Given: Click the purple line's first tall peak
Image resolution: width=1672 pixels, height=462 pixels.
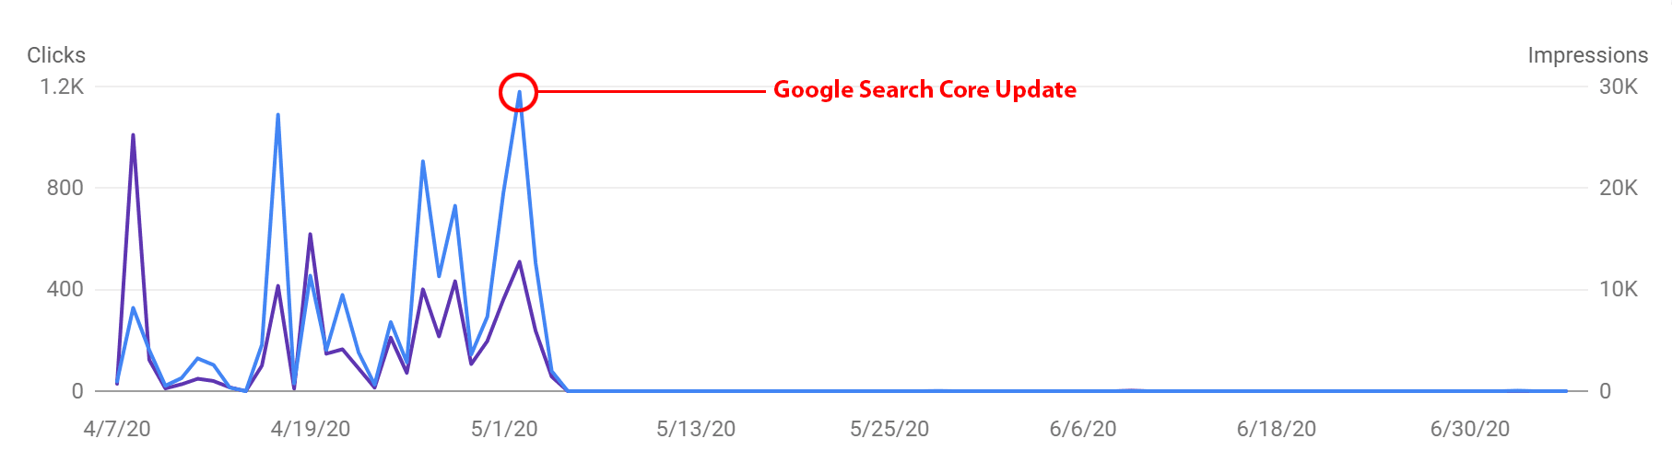Looking at the screenshot, I should click(133, 136).
